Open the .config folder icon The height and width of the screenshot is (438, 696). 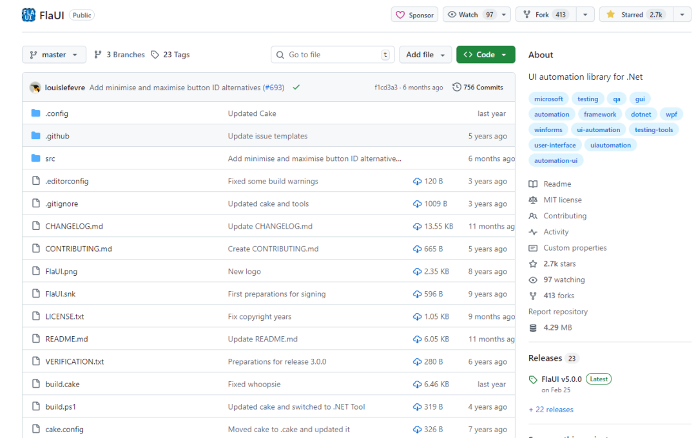[x=36, y=113]
